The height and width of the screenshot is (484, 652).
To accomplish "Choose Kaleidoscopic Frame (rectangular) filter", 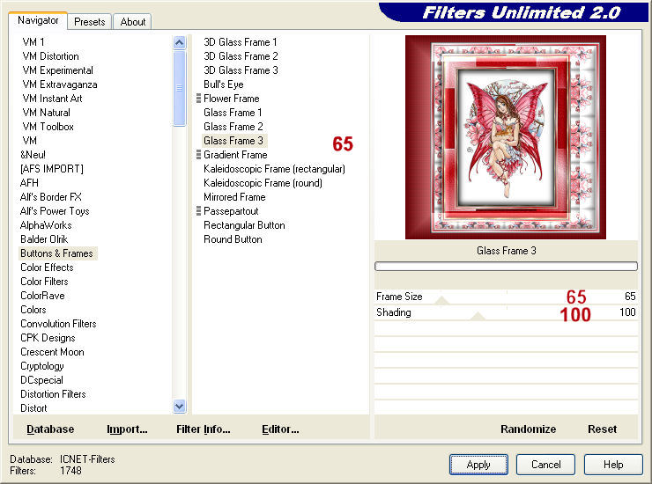I will click(x=274, y=169).
